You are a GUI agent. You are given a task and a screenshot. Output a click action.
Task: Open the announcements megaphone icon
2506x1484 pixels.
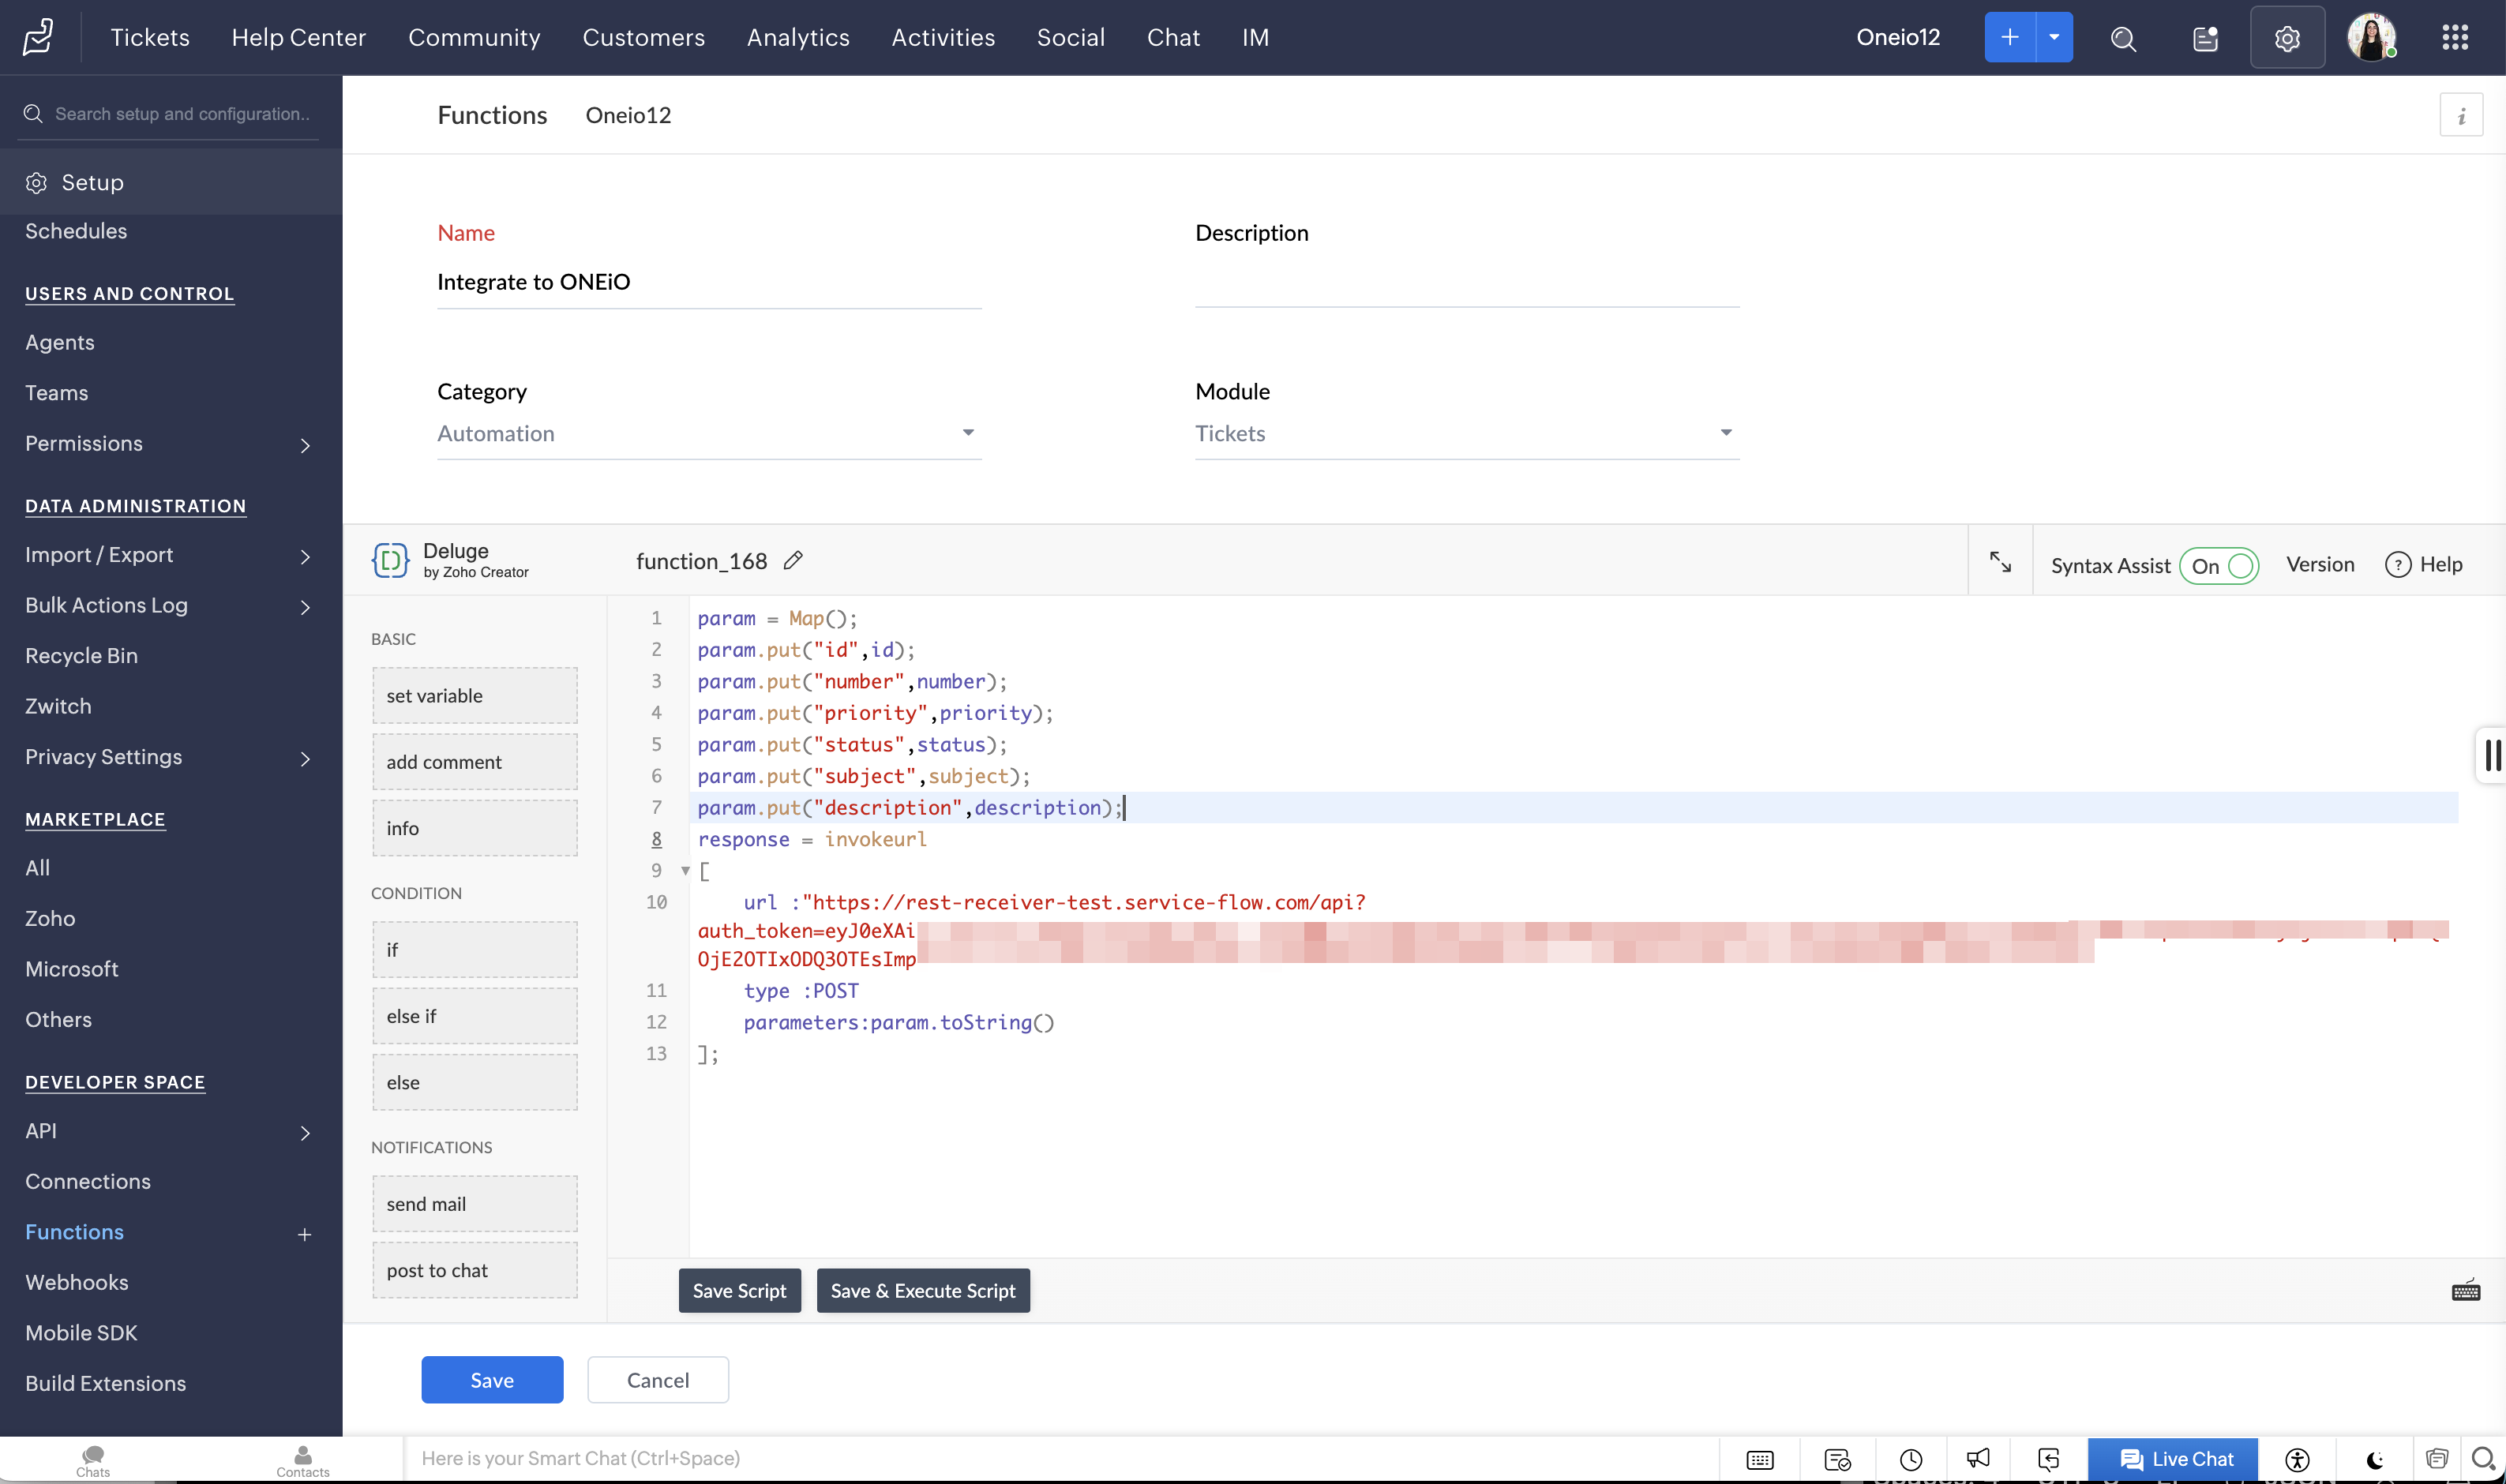(1978, 1459)
